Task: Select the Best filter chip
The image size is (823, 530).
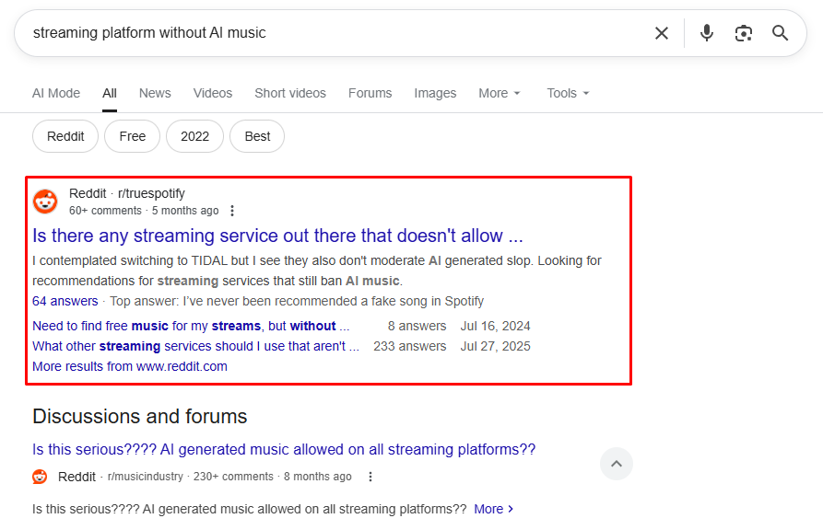Action: (x=256, y=136)
